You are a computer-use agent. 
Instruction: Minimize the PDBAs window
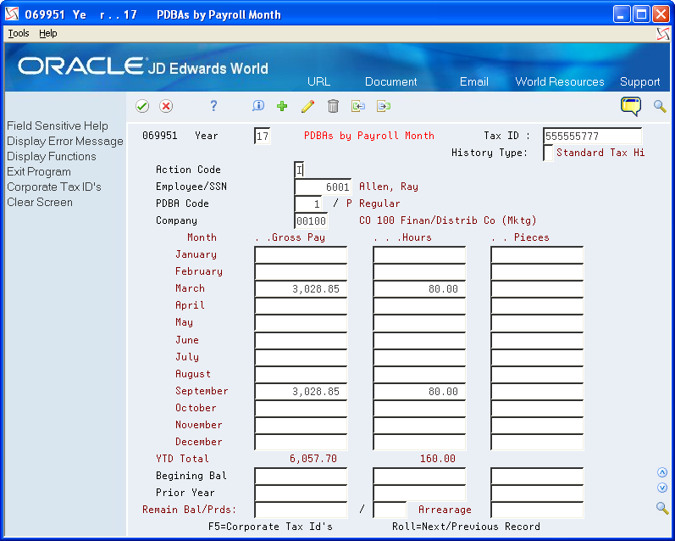[x=621, y=14]
